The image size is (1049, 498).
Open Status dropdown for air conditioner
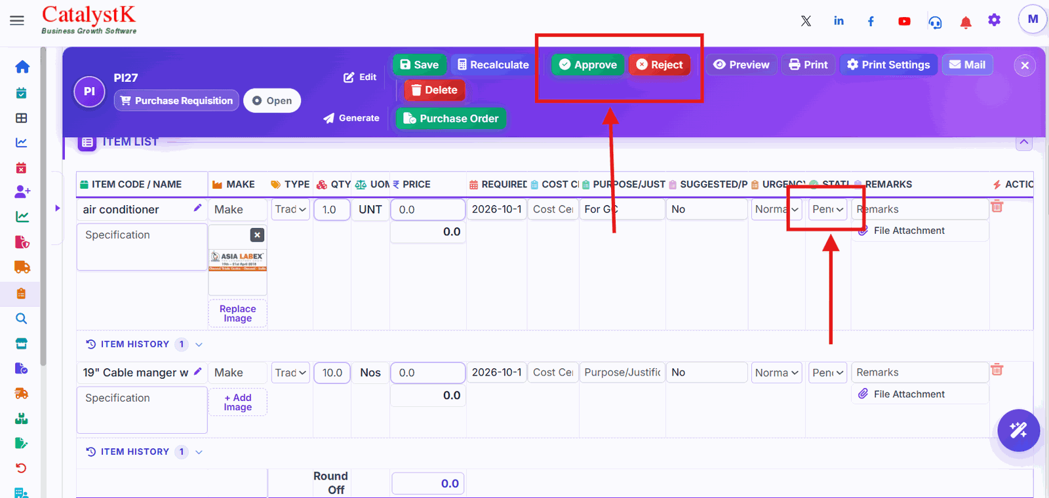pos(827,209)
